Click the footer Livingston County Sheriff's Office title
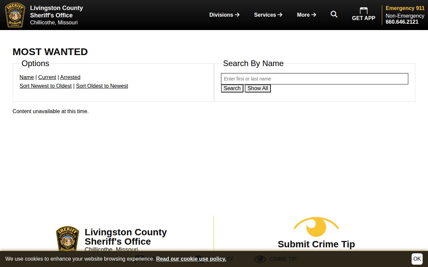The height and width of the screenshot is (267, 428). pos(126,237)
